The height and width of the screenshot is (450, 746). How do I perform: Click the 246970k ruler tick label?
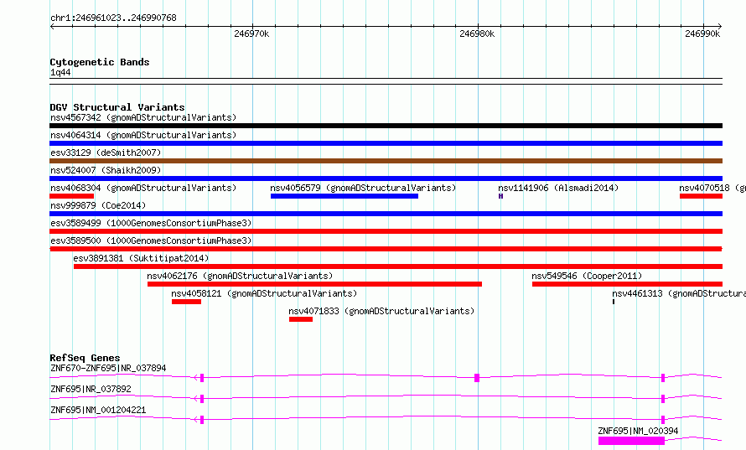pos(251,34)
